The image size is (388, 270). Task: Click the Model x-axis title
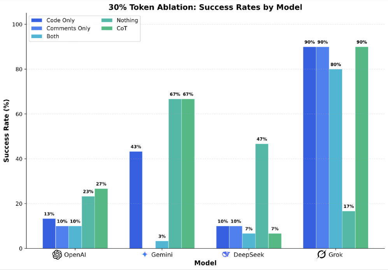(x=205, y=263)
